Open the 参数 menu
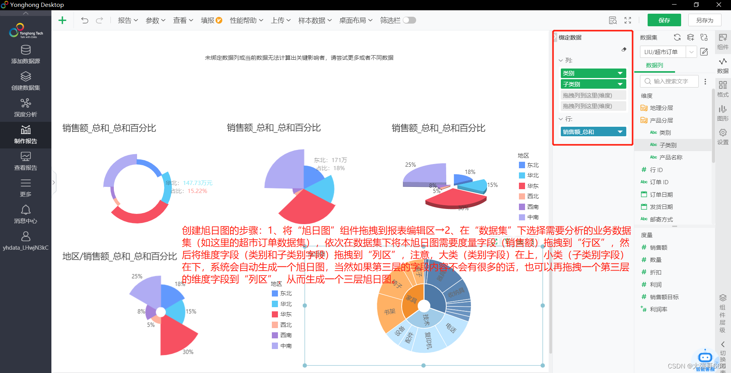The width and height of the screenshot is (731, 373). pyautogui.click(x=155, y=21)
